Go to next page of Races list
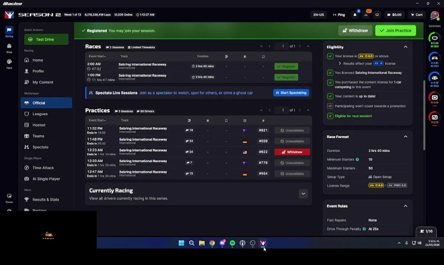 pyautogui.click(x=300, y=46)
